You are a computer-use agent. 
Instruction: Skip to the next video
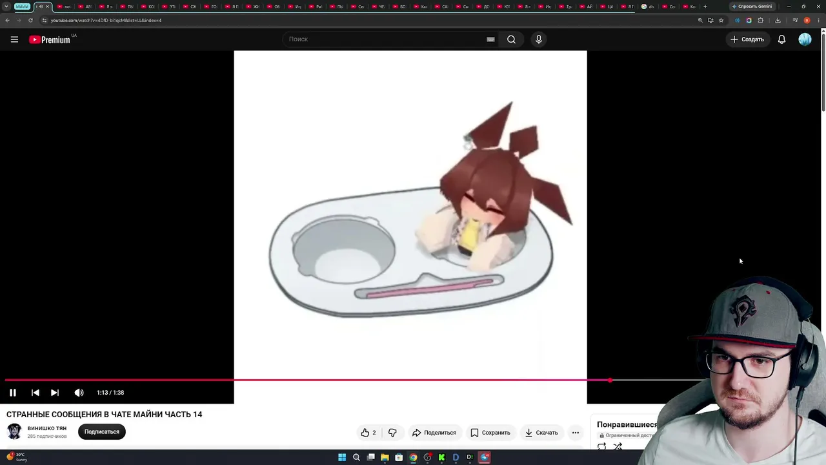pyautogui.click(x=55, y=393)
